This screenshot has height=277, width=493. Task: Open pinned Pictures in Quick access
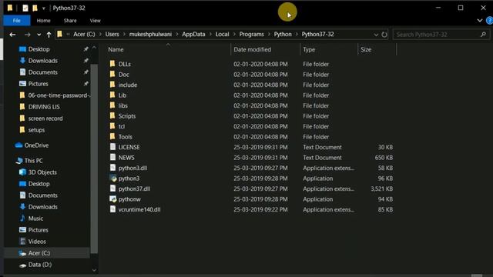pos(38,84)
